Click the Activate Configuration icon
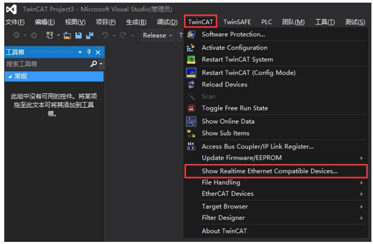 pyautogui.click(x=191, y=48)
